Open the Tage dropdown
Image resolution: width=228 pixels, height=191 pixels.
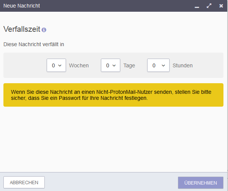click(110, 65)
